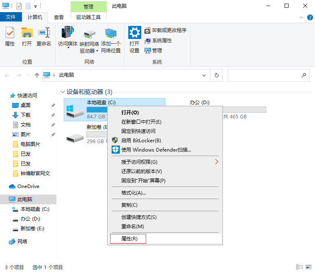This screenshot has width=315, height=272.
Task: Click the 访问媒体 access media icon
Action: (68, 36)
